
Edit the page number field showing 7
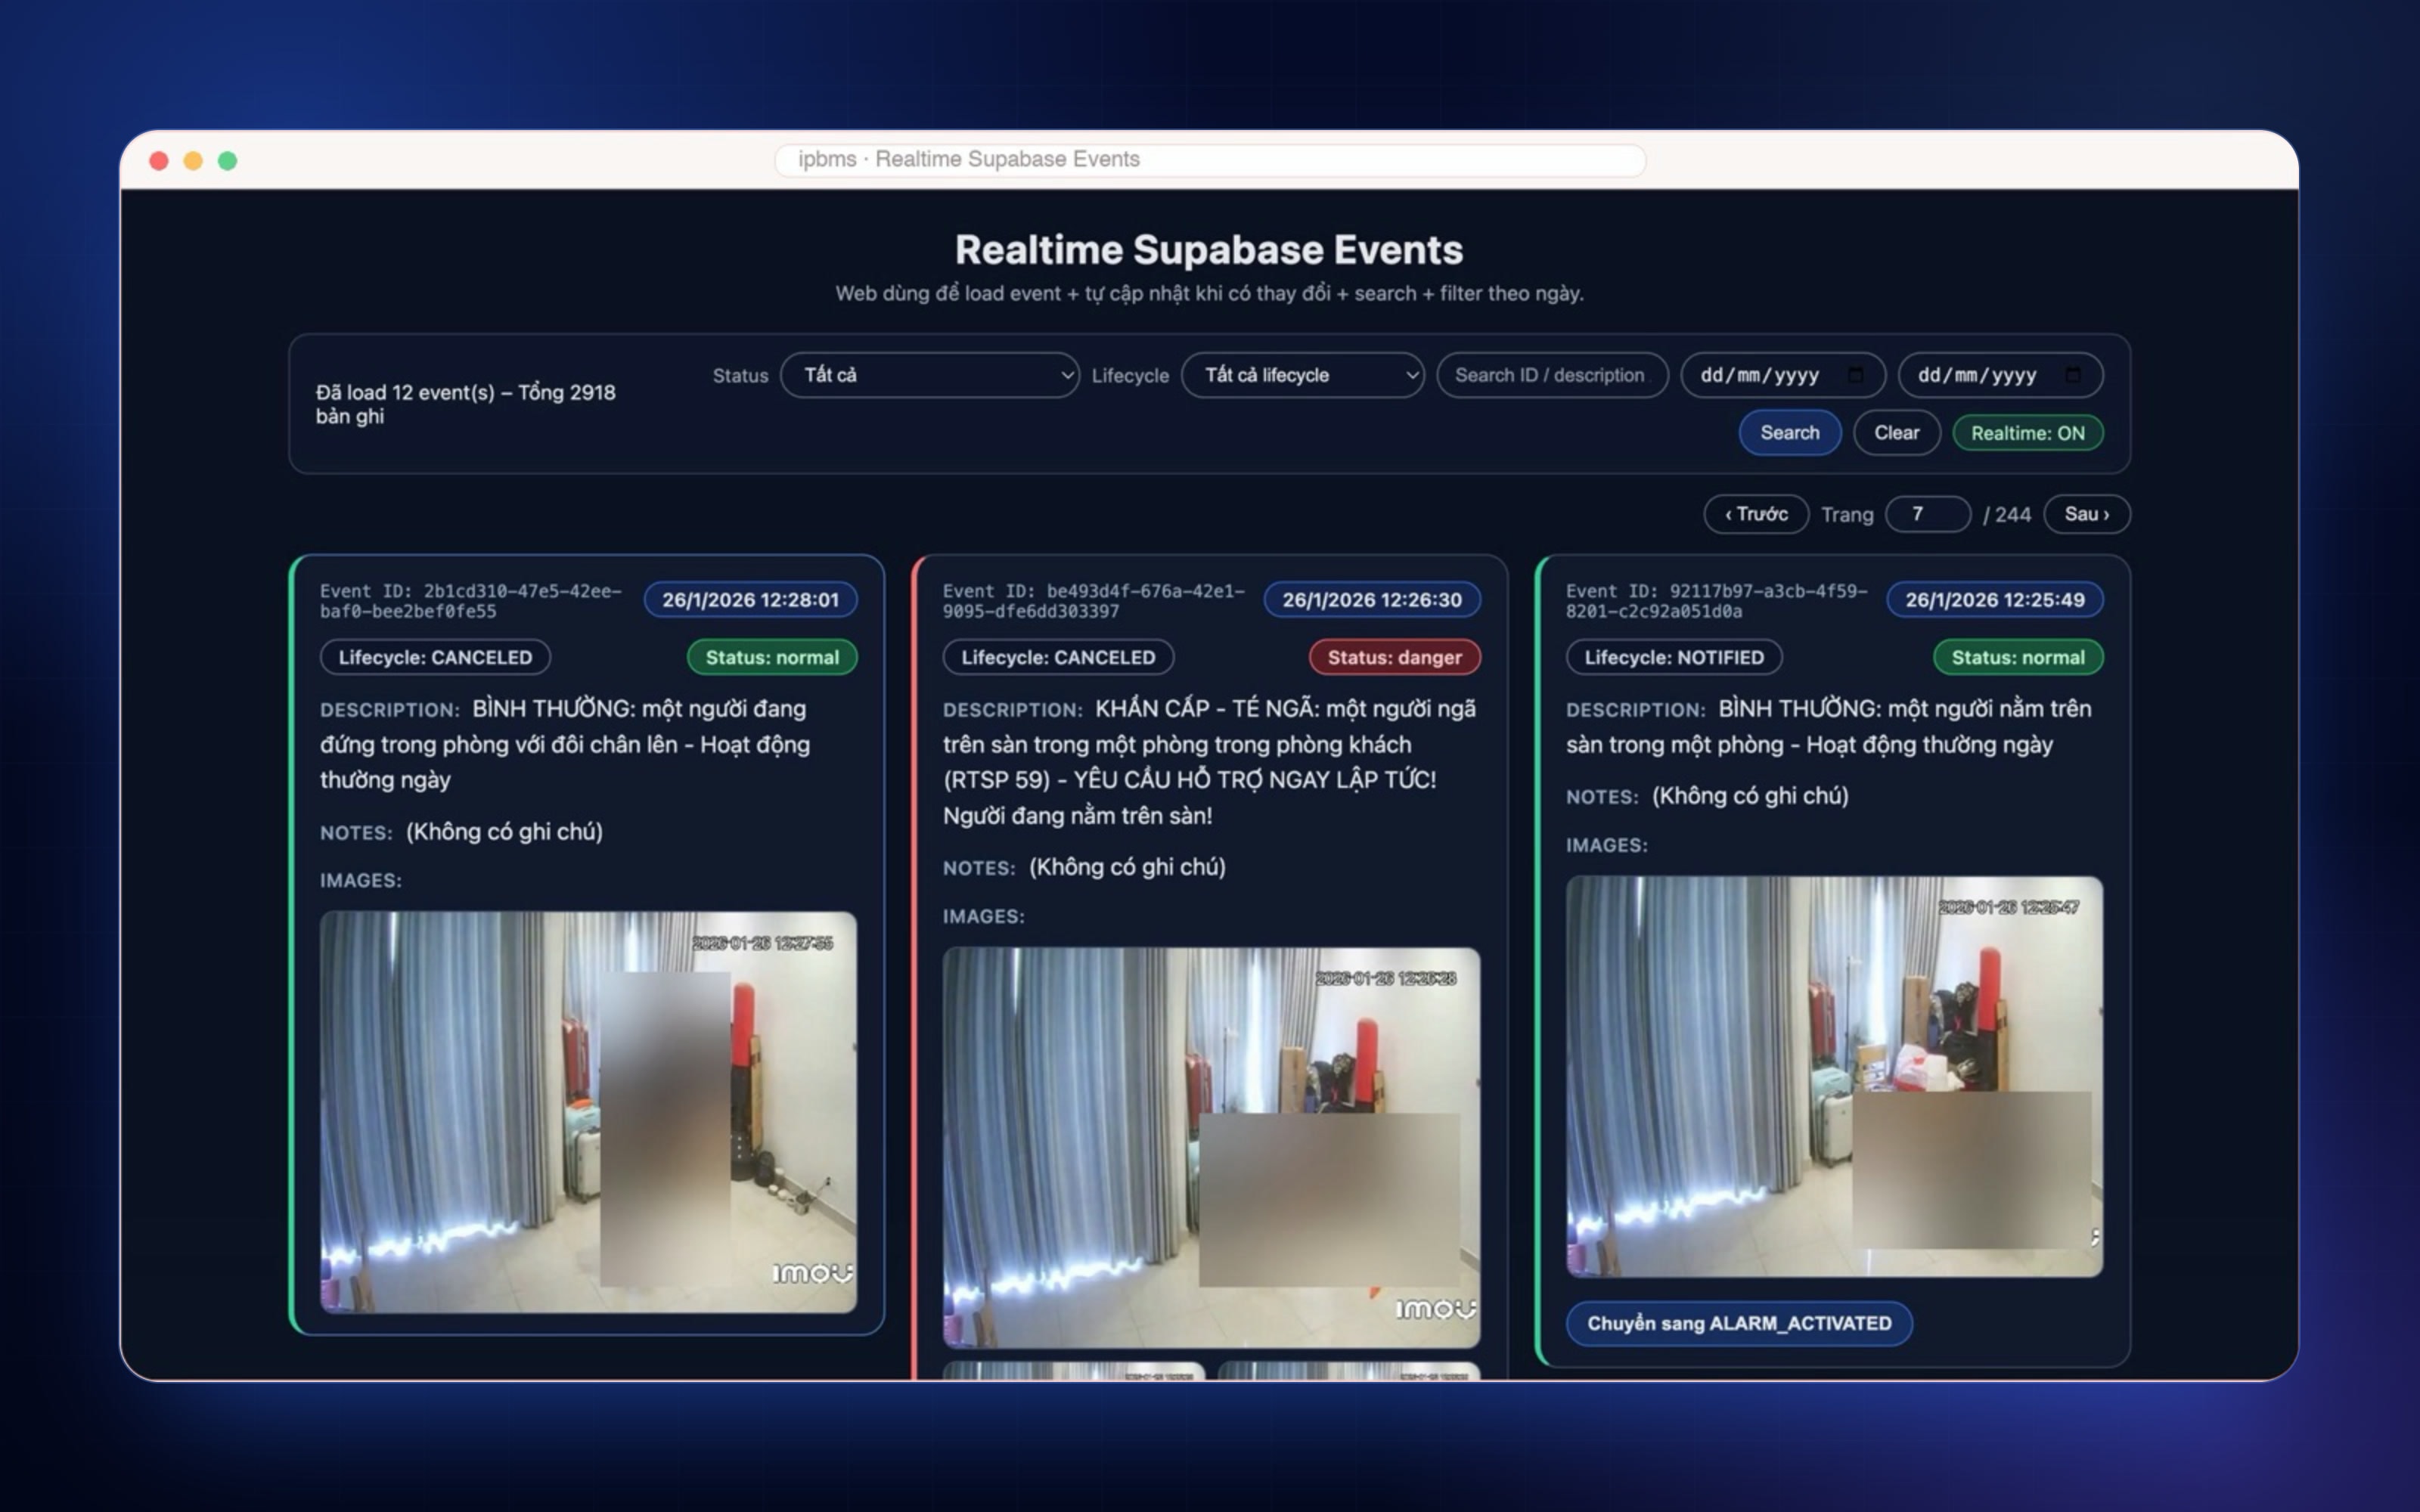[x=1927, y=514]
